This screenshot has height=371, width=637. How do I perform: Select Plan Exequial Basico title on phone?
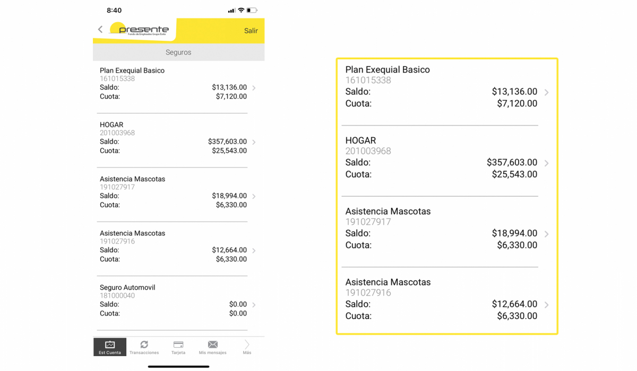132,70
